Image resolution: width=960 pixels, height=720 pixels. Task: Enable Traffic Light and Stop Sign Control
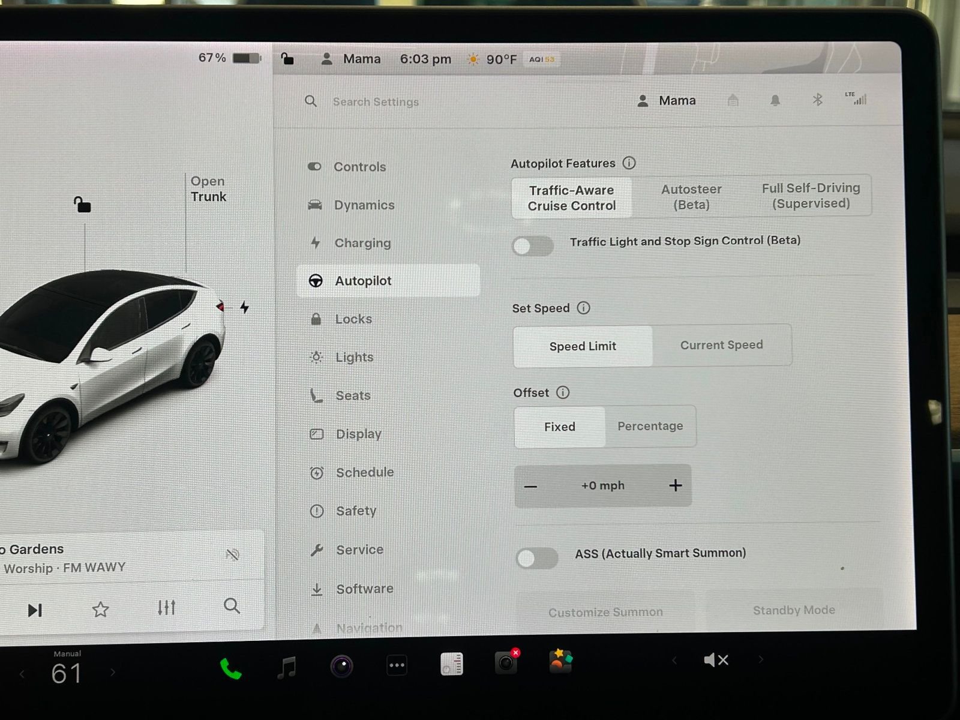533,245
